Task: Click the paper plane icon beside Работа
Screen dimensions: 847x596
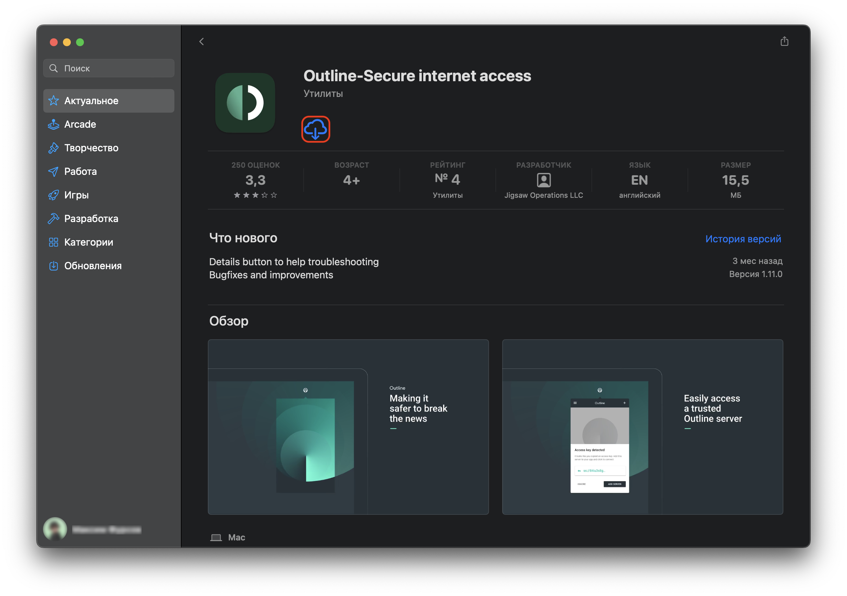Action: coord(53,171)
